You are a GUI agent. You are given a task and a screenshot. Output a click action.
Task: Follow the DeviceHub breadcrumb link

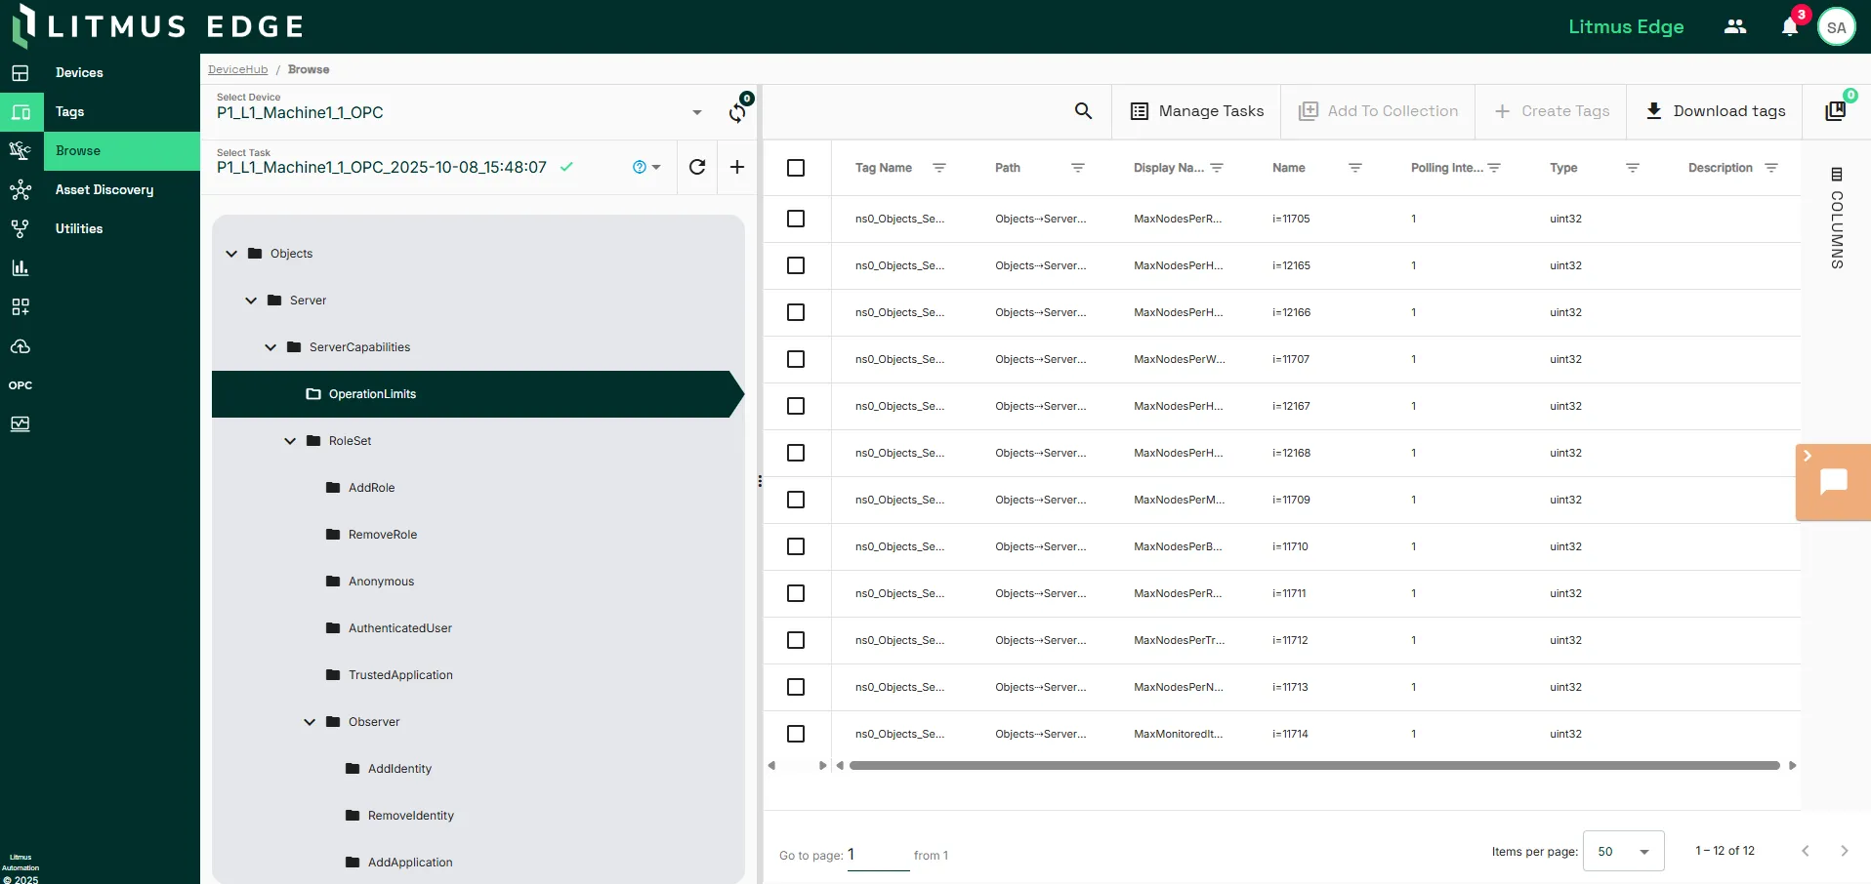(237, 69)
